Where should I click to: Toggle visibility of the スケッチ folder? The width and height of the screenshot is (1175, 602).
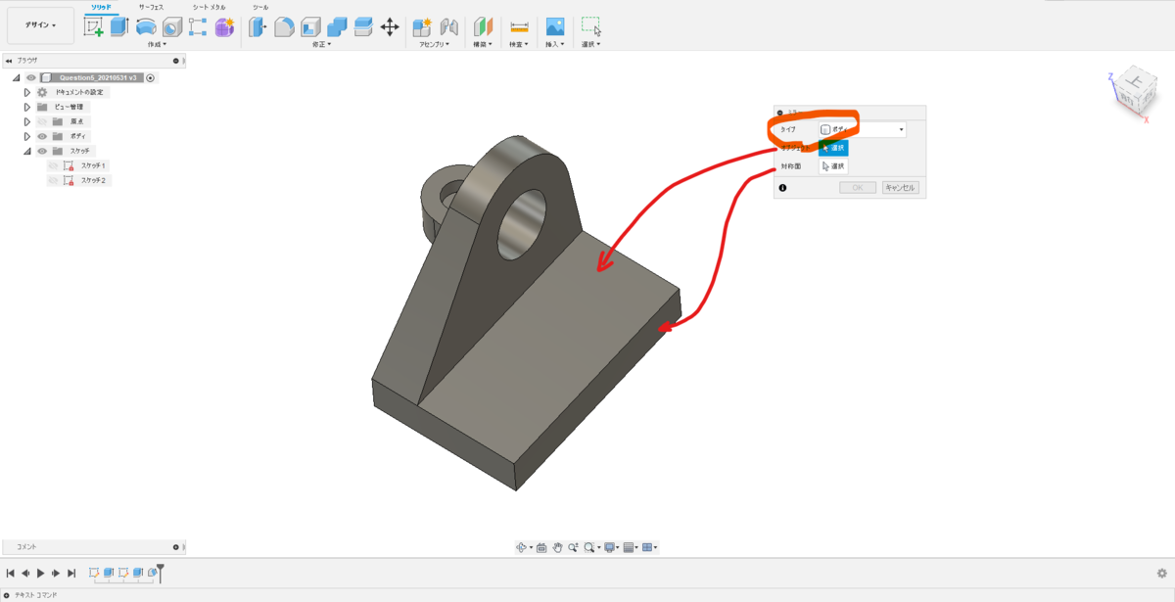tap(42, 151)
